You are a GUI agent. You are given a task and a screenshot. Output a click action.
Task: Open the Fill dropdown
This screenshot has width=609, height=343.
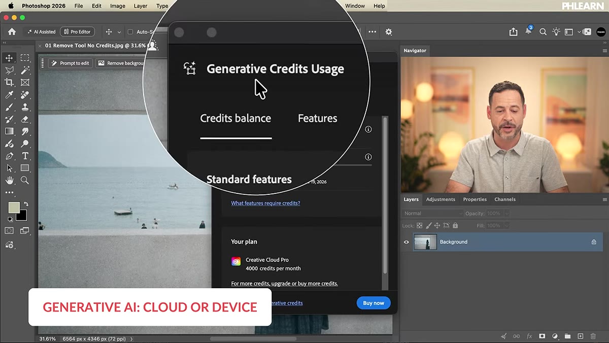click(506, 225)
